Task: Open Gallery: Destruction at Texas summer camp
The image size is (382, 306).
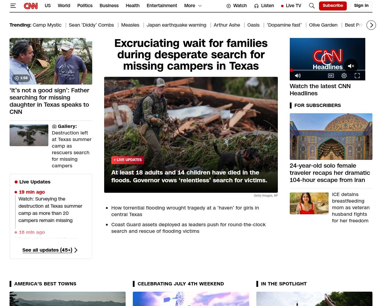Action: coord(72,146)
